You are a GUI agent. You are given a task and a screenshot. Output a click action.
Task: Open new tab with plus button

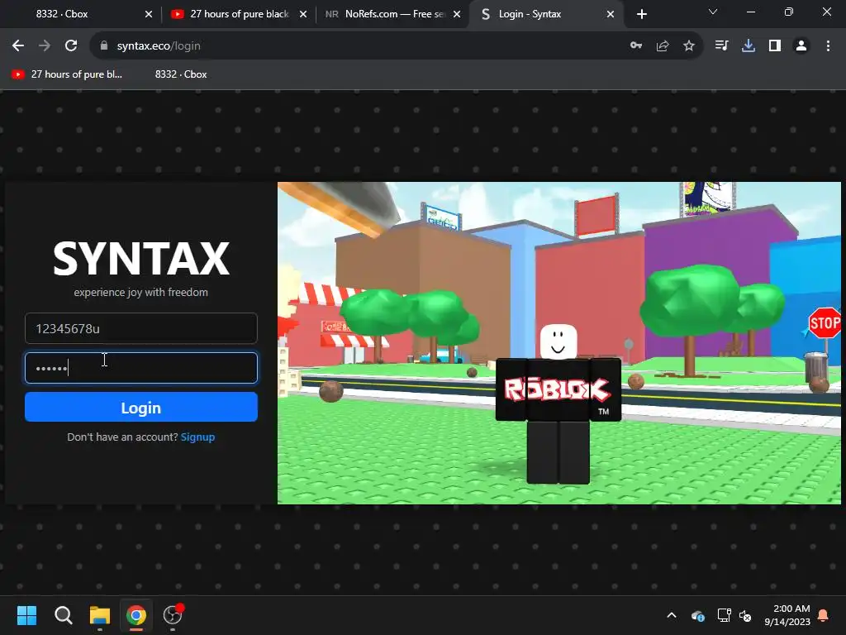tap(641, 14)
